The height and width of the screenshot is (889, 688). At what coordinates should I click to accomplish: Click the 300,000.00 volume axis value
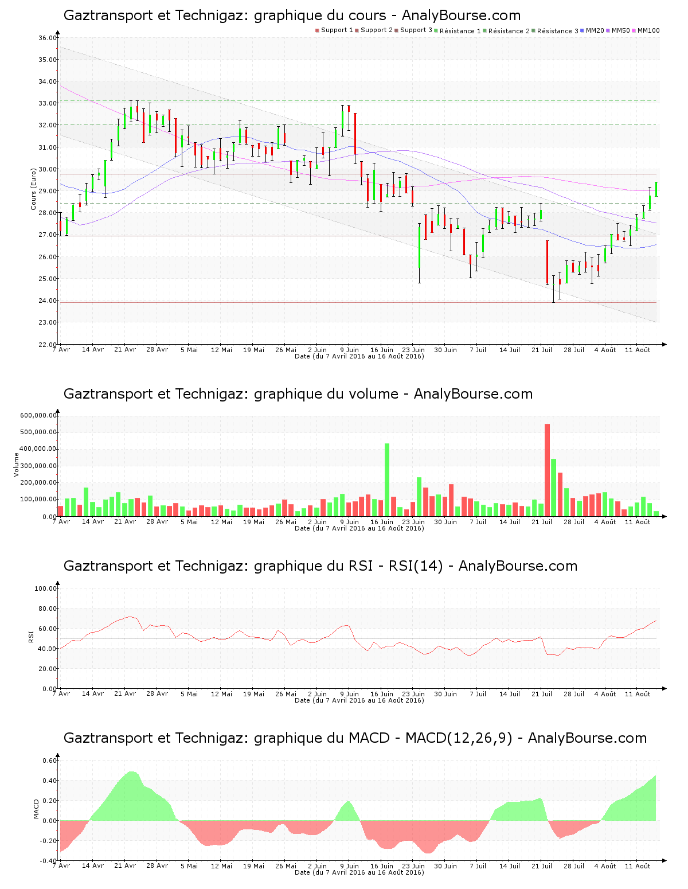pyautogui.click(x=38, y=466)
